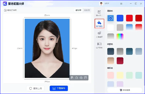Choose the blue-to-white gradient swatch
The image size is (145, 94).
pos(129,27)
